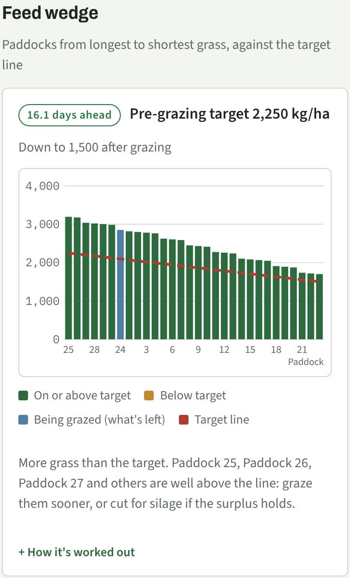
Task: Click the 'Being grazed (what's left)' legend label
Action: 100,420
